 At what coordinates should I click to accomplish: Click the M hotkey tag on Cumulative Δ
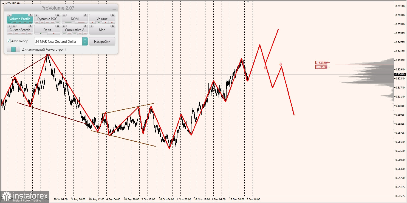tap(64, 26)
